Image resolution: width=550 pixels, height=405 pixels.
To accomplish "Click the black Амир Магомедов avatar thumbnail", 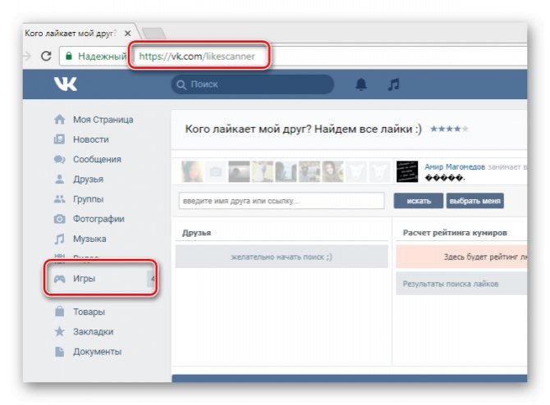I will coord(407,171).
